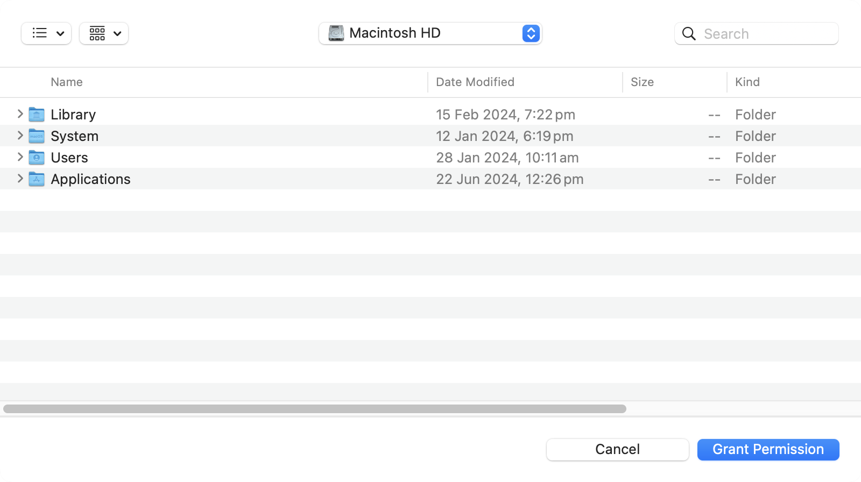Viewport: 861px width, 482px height.
Task: Click the Macintosh HD drive icon
Action: 336,33
